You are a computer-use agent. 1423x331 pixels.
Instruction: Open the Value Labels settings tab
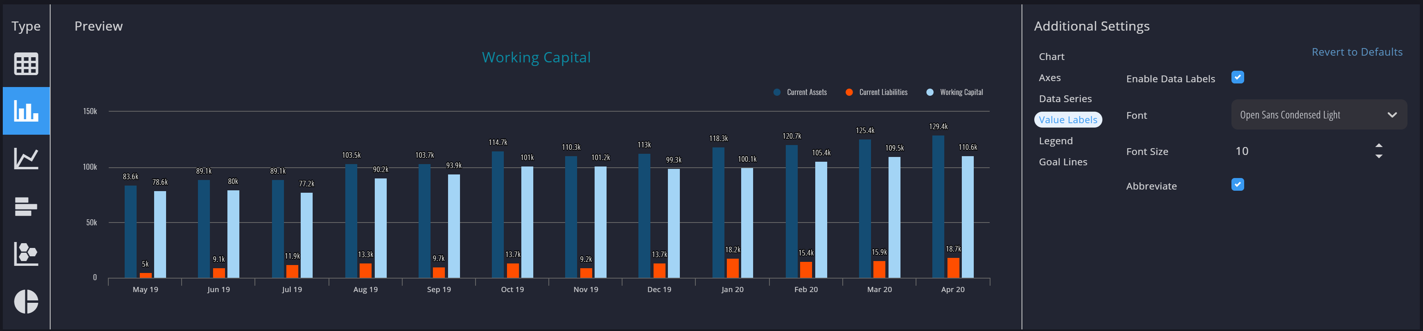pyautogui.click(x=1068, y=120)
